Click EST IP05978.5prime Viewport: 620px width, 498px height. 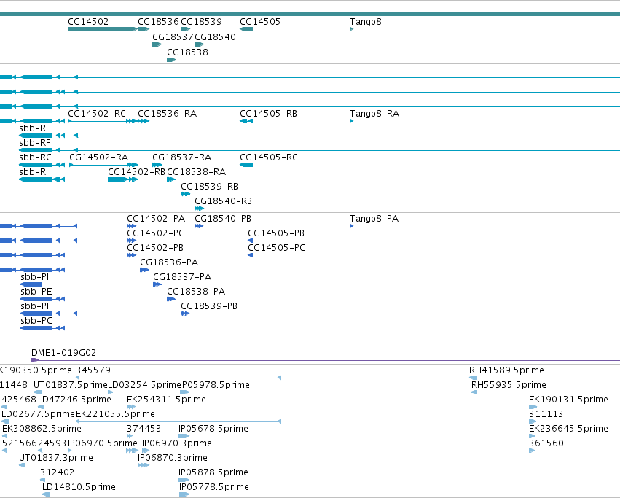(184, 392)
